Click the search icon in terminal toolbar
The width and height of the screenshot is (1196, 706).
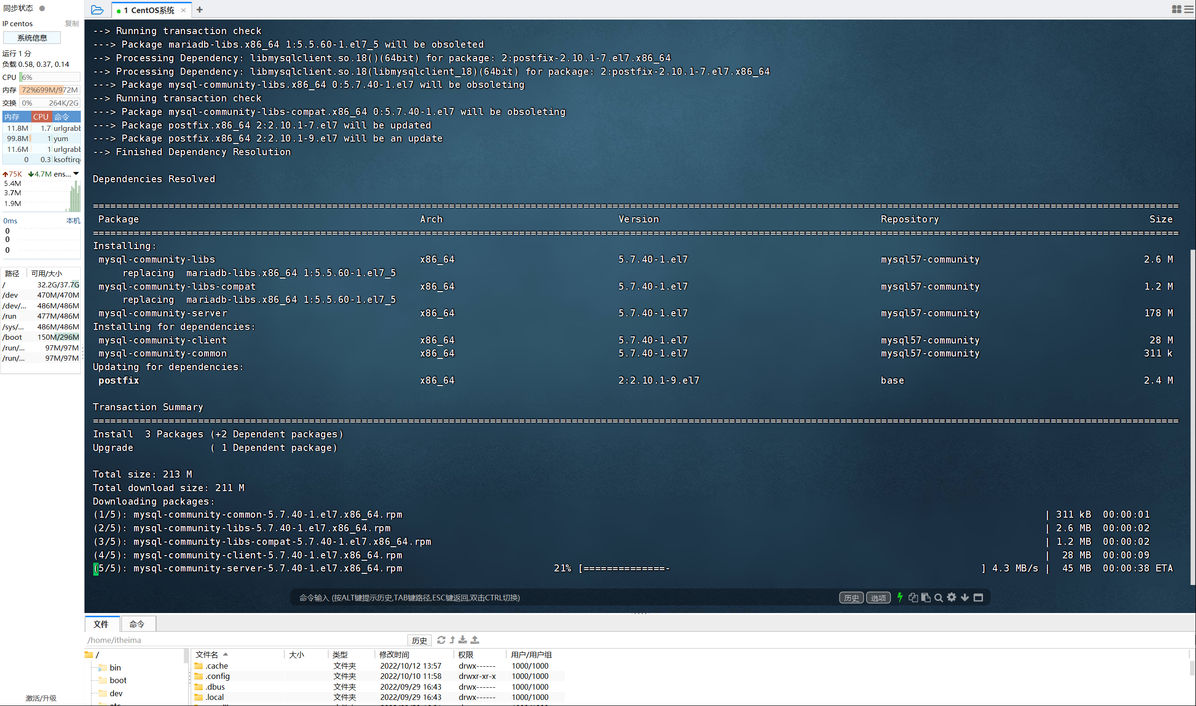(938, 598)
